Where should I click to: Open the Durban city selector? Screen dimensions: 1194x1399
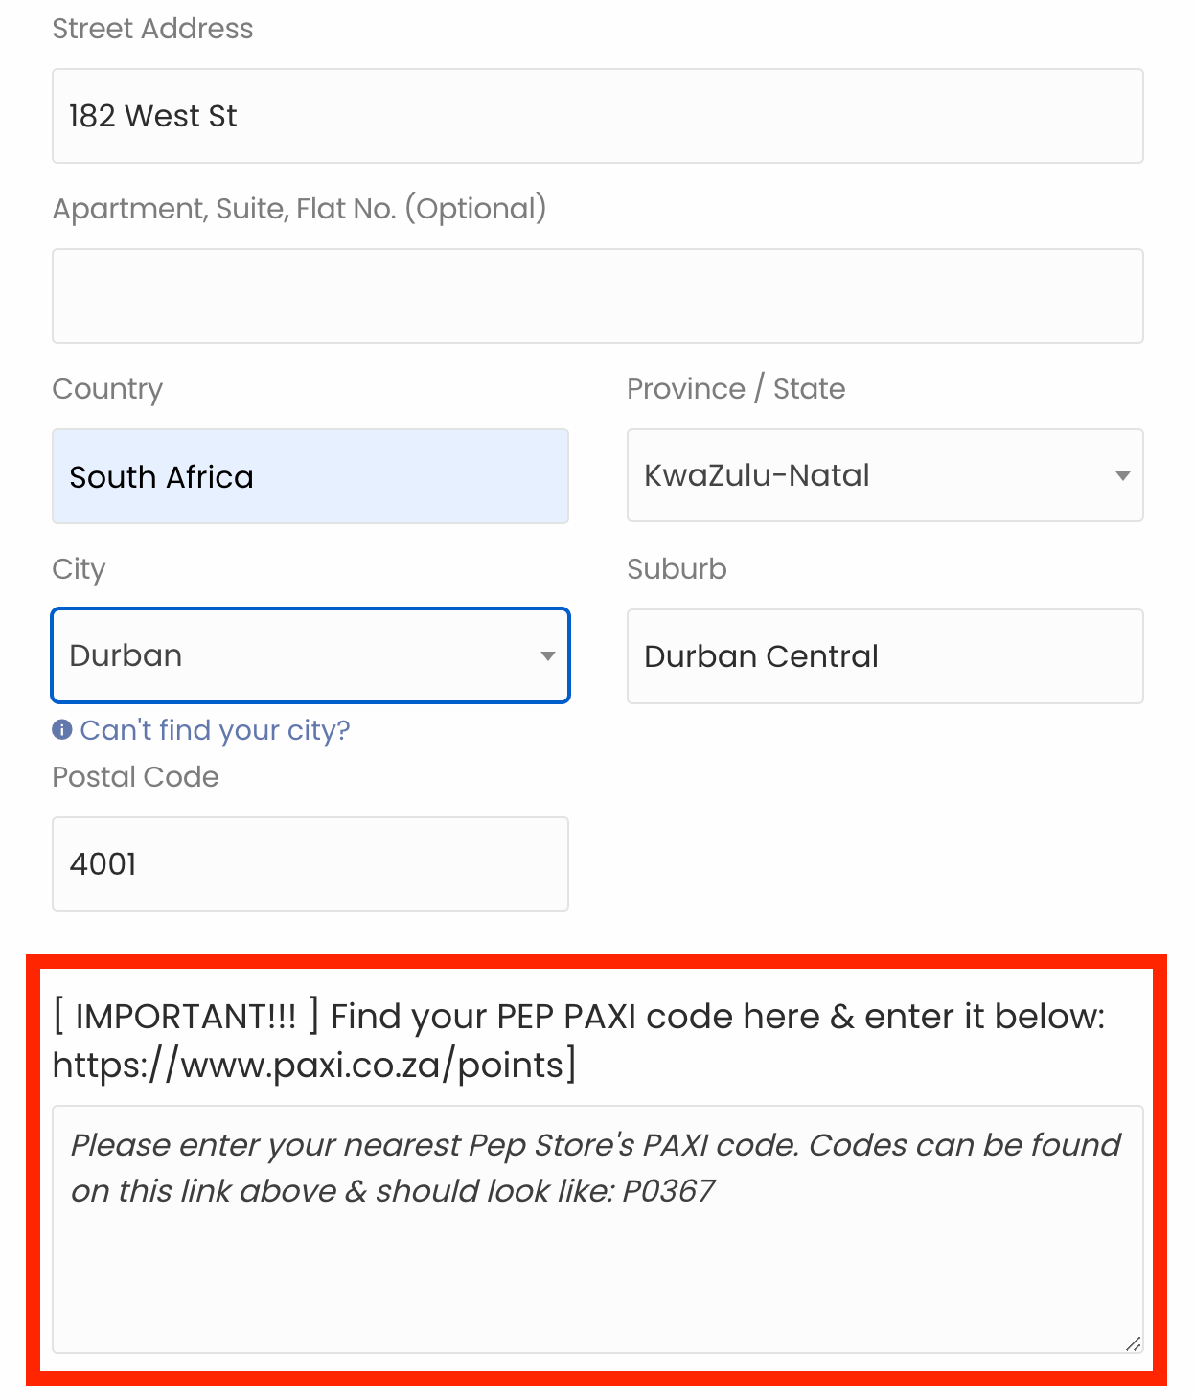(x=287, y=656)
